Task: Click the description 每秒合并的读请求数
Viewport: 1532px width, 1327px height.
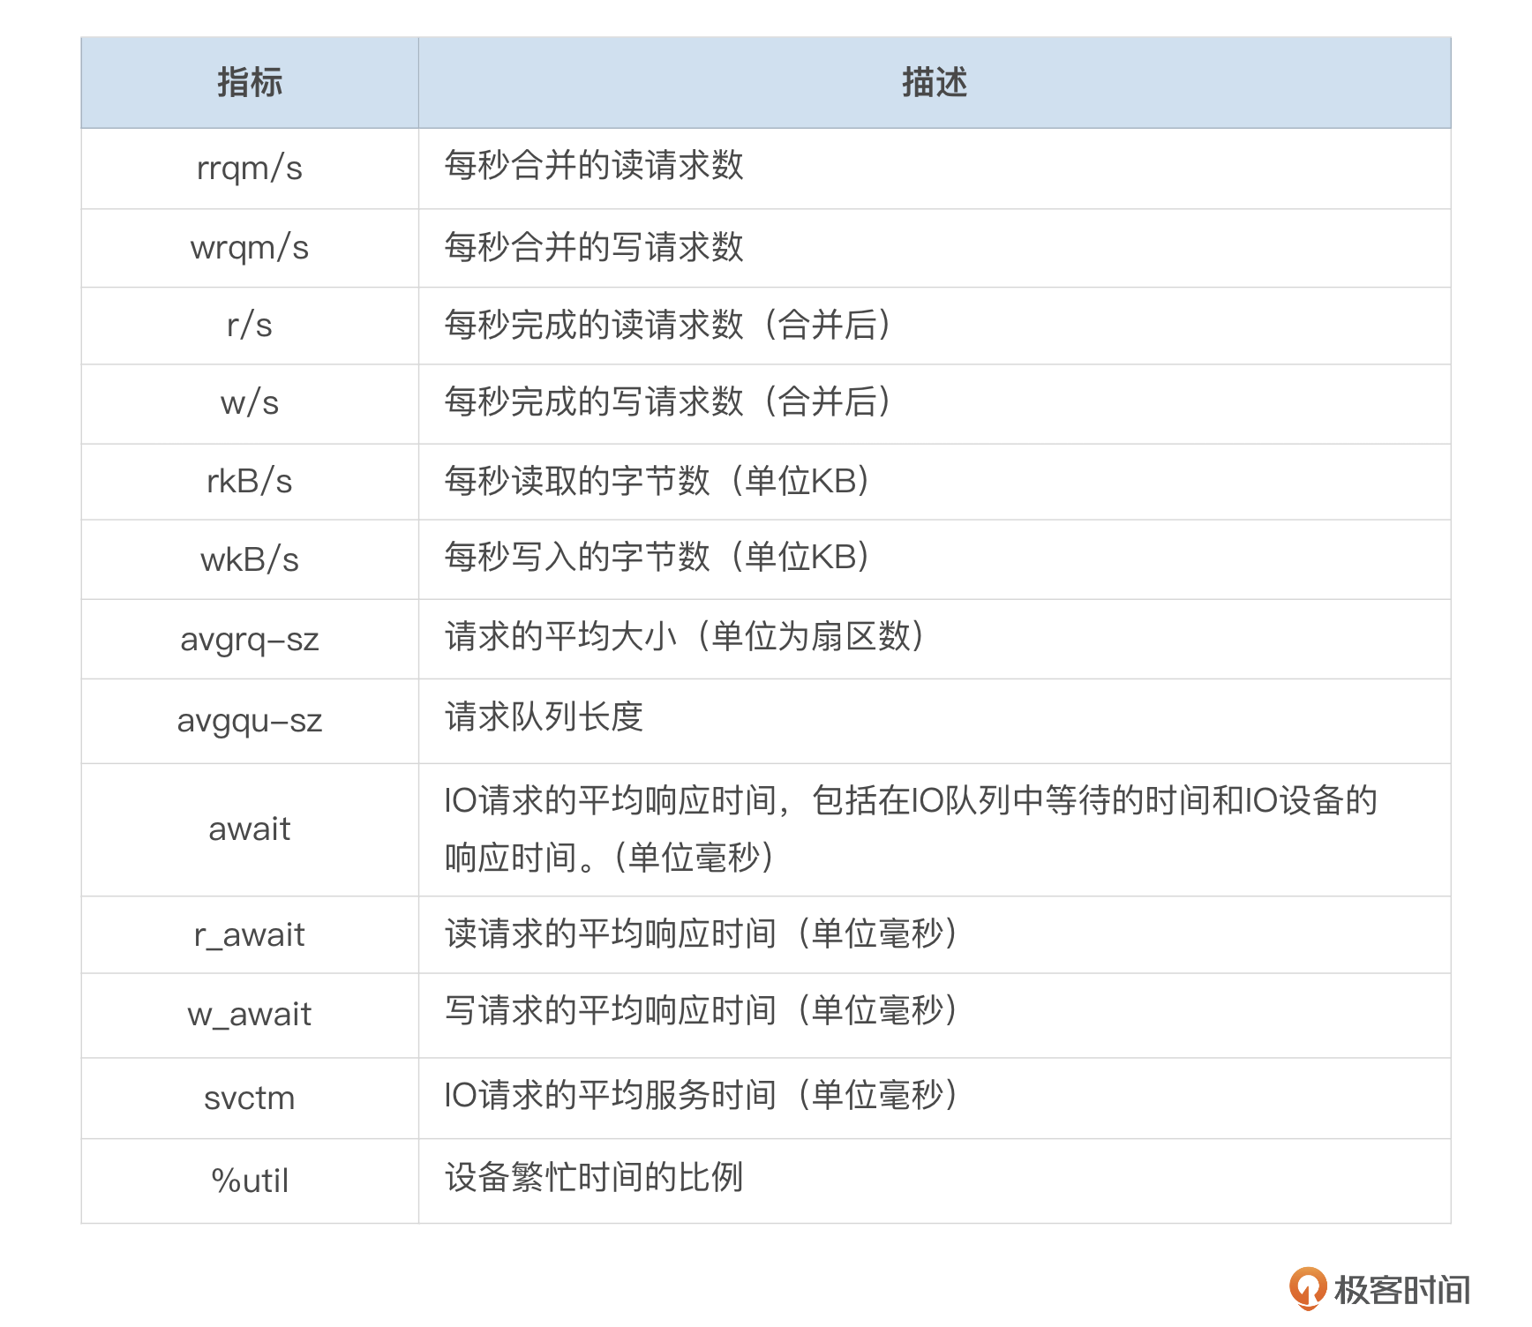Action: click(x=594, y=166)
